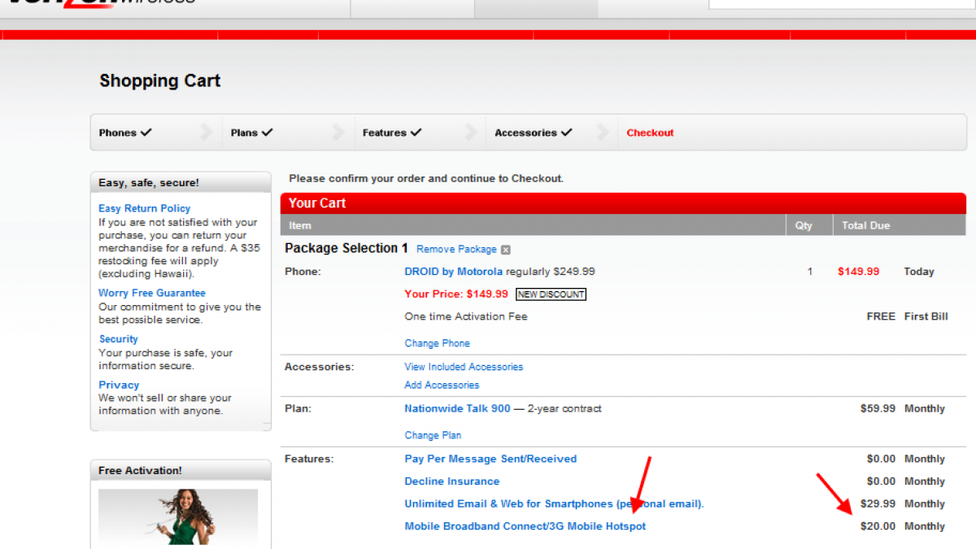The width and height of the screenshot is (976, 549).
Task: Click the Worry Free Guarantee link
Action: (x=152, y=293)
